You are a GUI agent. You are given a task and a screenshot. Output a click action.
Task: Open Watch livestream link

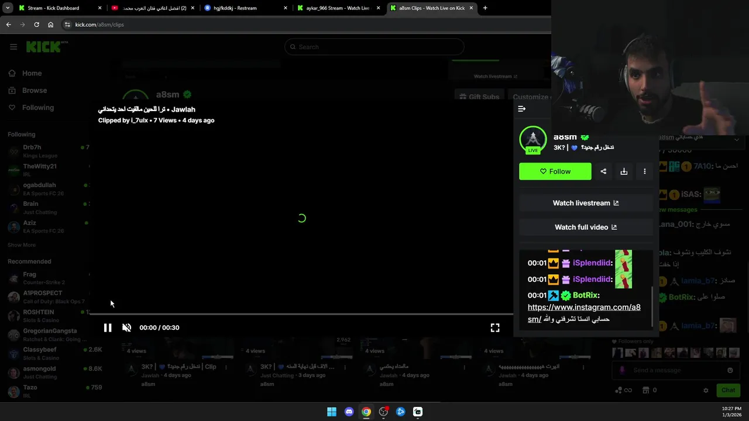[x=586, y=203]
